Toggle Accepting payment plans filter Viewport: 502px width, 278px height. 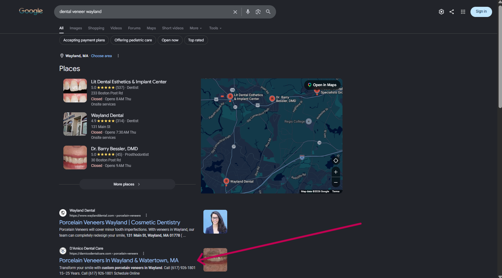[84, 40]
